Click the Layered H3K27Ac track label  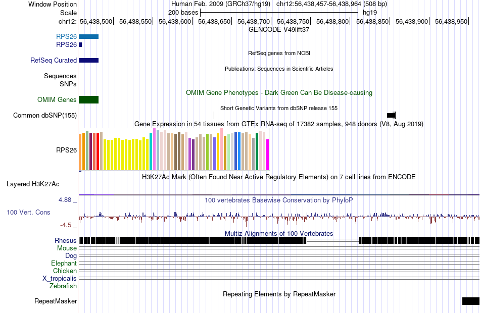33,184
